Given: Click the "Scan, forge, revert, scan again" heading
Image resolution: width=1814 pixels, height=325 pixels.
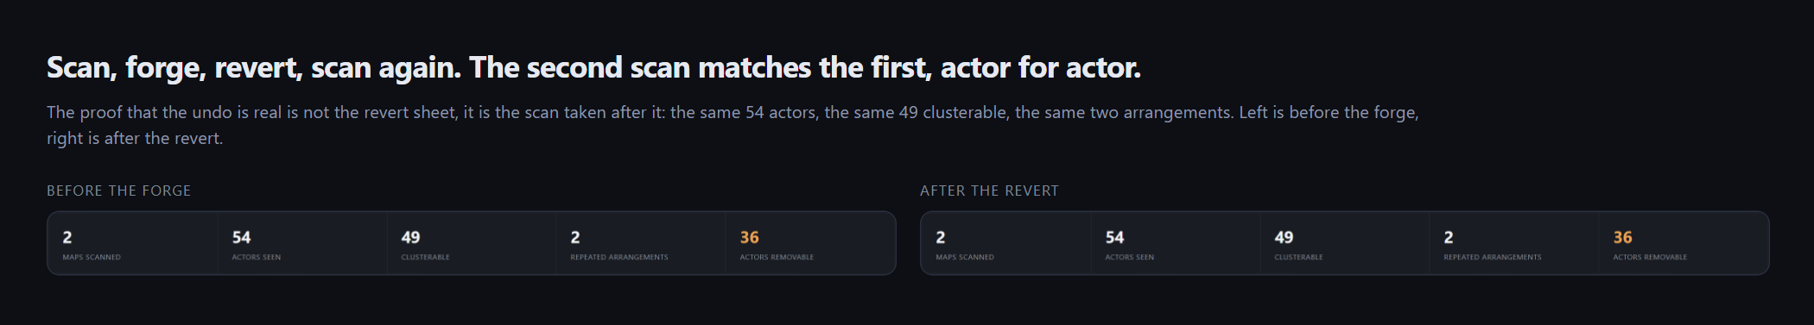Looking at the screenshot, I should [x=593, y=67].
